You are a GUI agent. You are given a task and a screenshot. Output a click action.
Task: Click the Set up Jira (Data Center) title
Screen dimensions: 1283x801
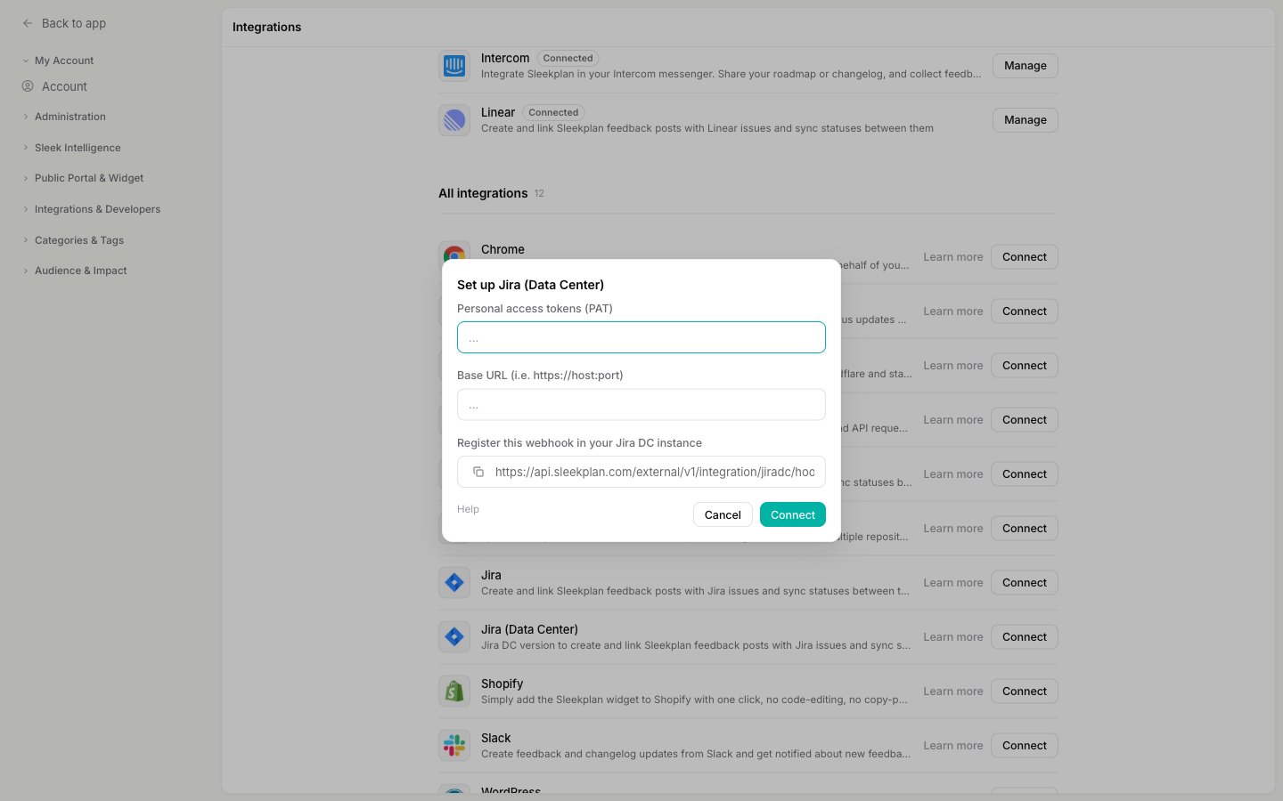[x=530, y=285]
